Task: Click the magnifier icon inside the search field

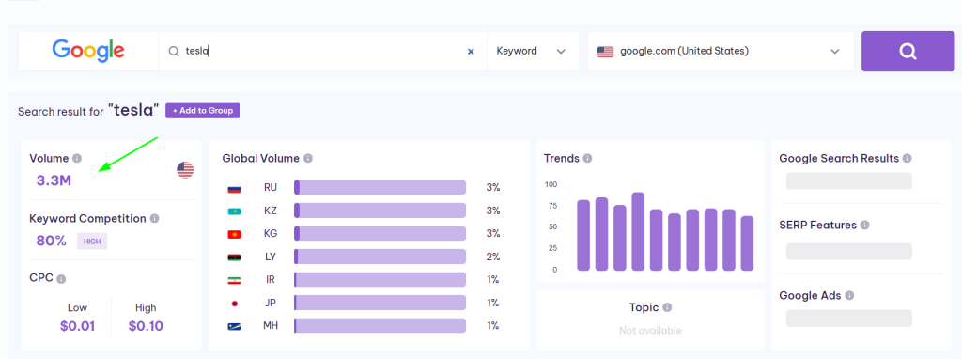Action: point(174,52)
